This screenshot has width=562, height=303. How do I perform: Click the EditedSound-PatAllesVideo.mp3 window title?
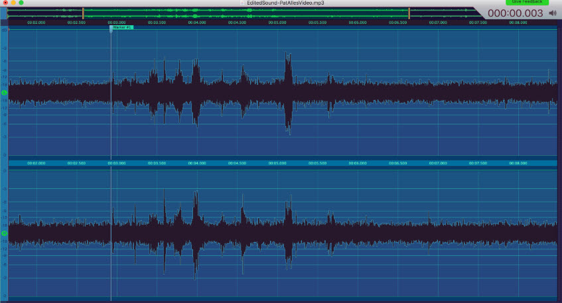pyautogui.click(x=285, y=3)
